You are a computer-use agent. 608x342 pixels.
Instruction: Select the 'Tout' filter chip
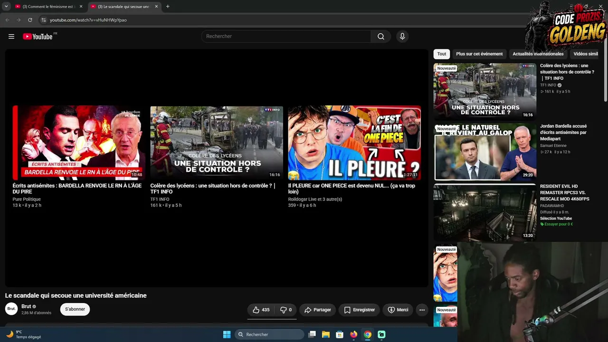(x=442, y=54)
